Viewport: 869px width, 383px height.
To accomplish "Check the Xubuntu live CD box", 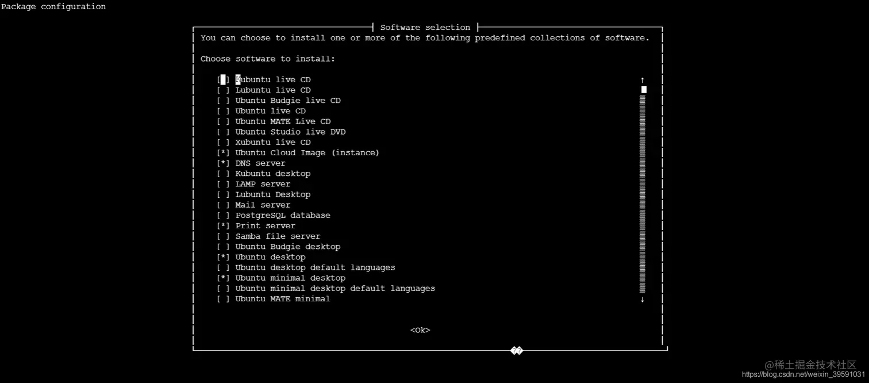I will 224,142.
